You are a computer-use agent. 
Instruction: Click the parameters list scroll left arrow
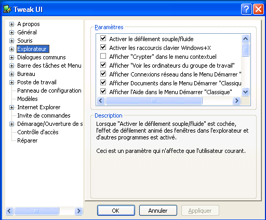point(101,100)
